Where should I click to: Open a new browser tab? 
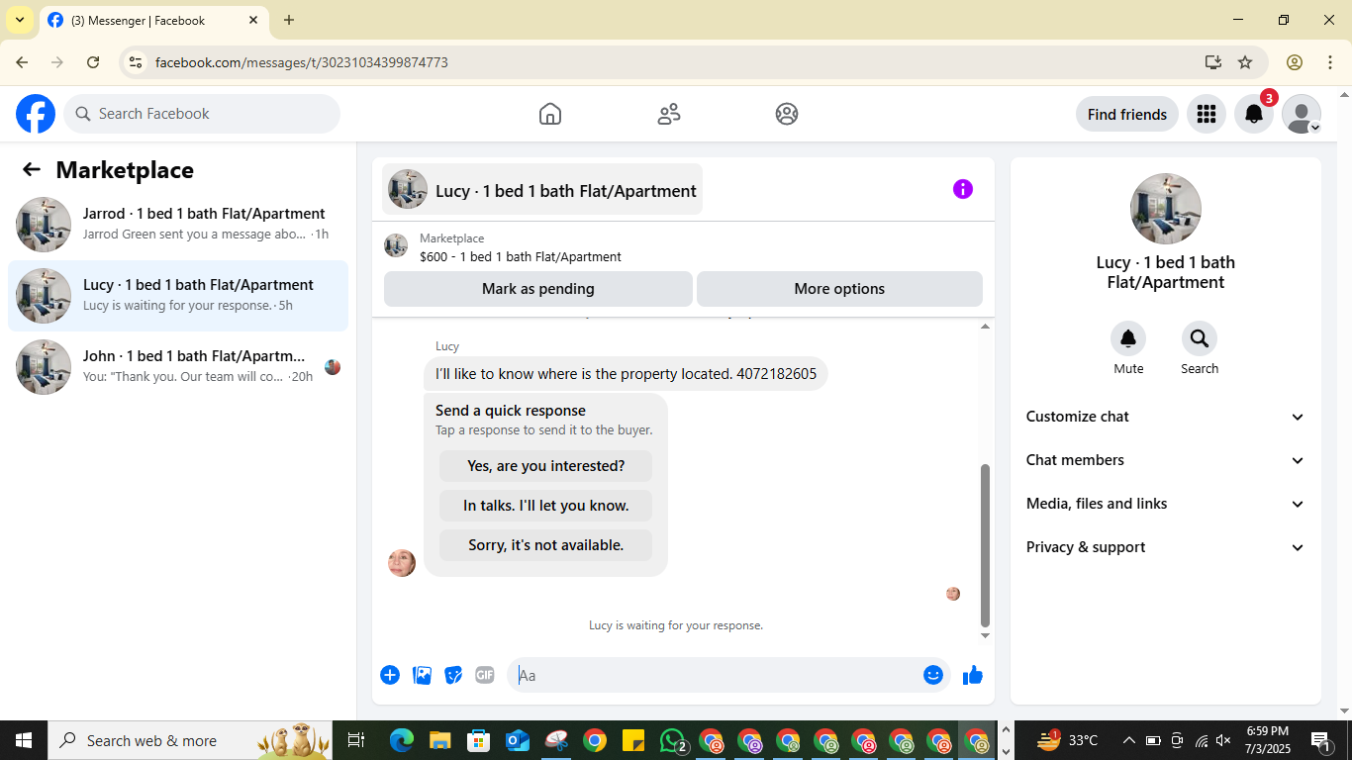tap(289, 20)
